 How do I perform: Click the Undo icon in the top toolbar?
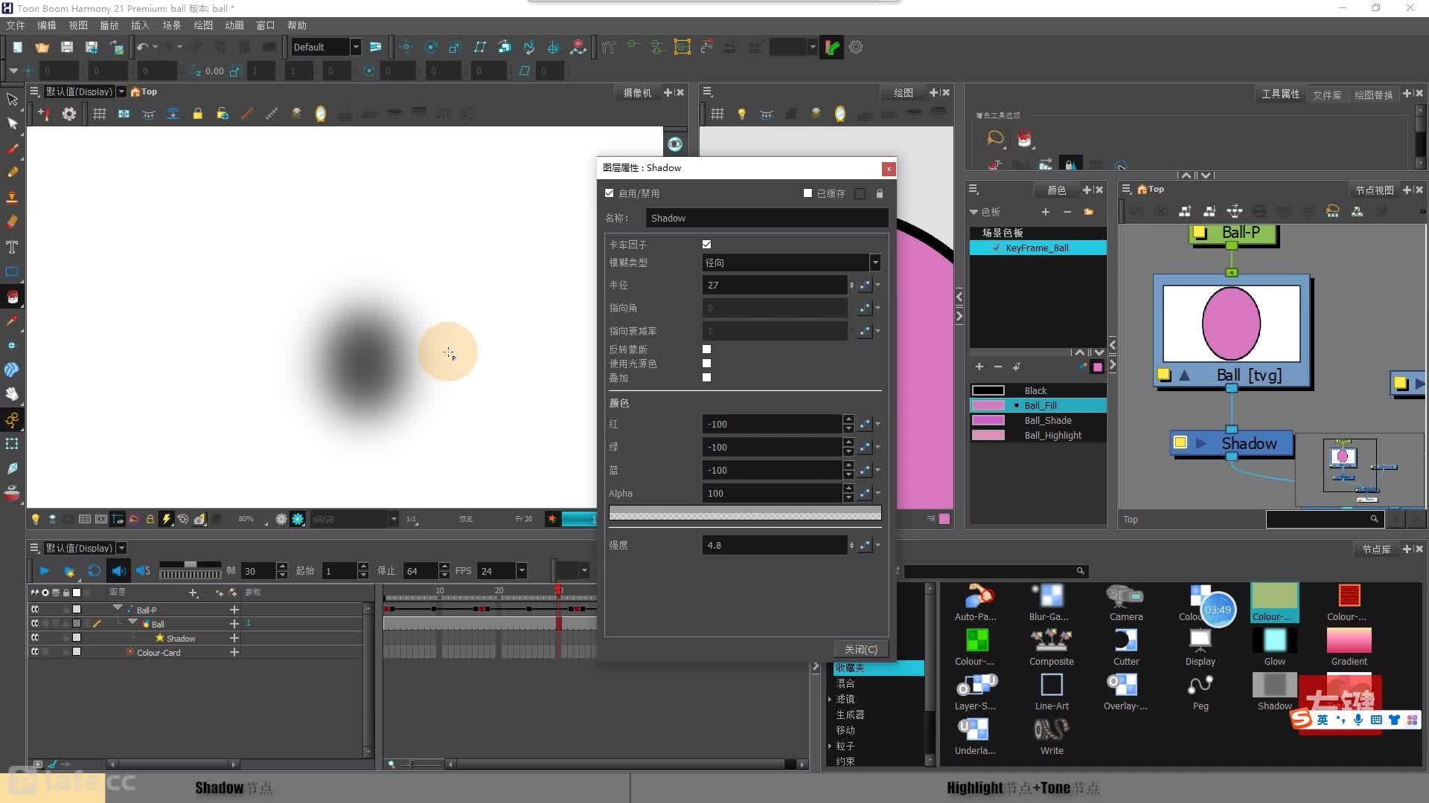click(142, 47)
